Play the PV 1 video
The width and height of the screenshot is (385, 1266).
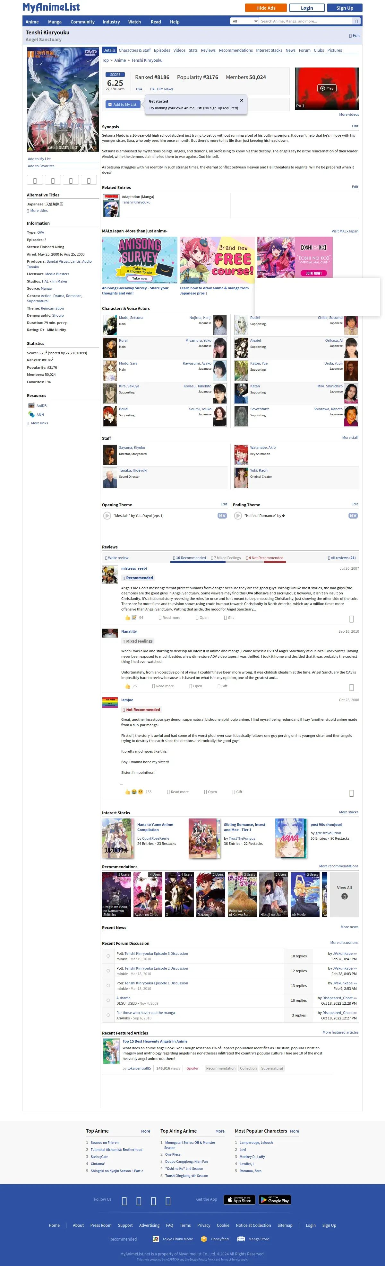click(327, 88)
